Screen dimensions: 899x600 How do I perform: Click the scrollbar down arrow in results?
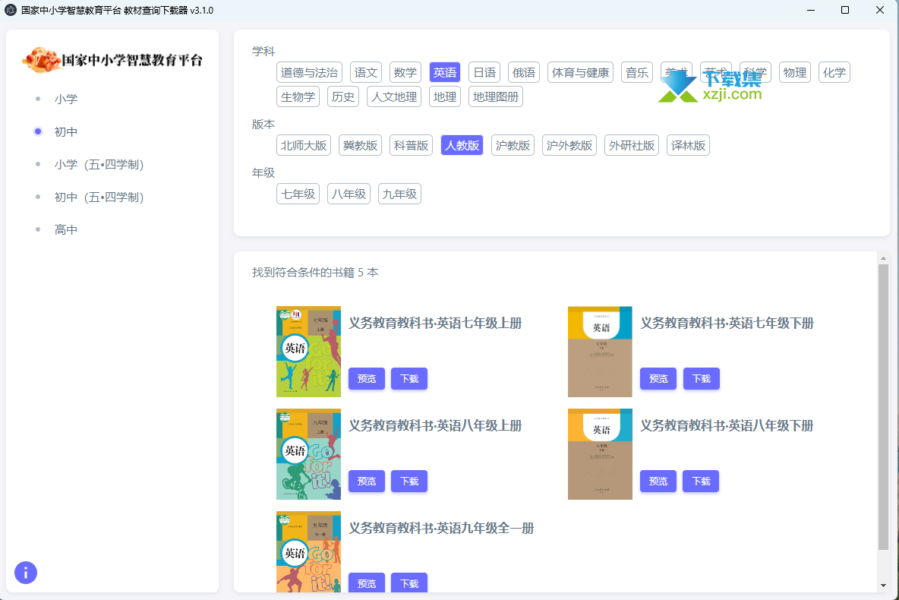[883, 586]
